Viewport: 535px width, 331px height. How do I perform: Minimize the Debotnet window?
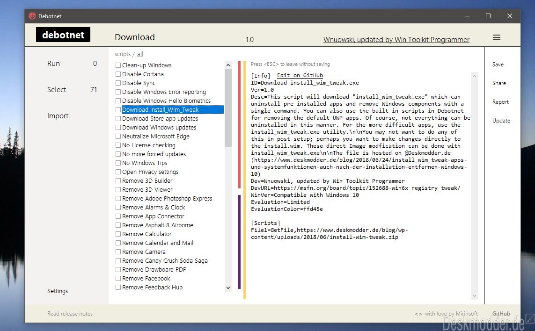[x=467, y=16]
